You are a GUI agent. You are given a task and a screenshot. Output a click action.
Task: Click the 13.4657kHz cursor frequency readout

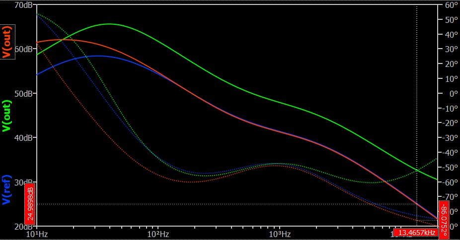click(x=416, y=233)
